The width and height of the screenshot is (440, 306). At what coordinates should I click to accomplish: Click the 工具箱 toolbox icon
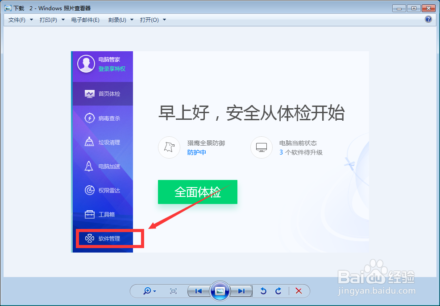90,214
